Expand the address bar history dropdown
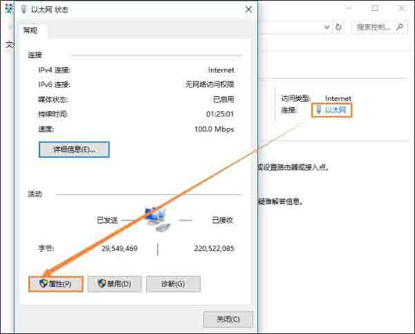 (326, 28)
